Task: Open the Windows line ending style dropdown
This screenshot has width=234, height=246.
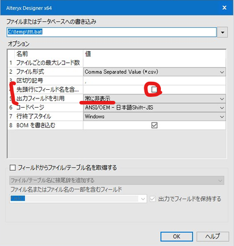Action: click(x=155, y=116)
